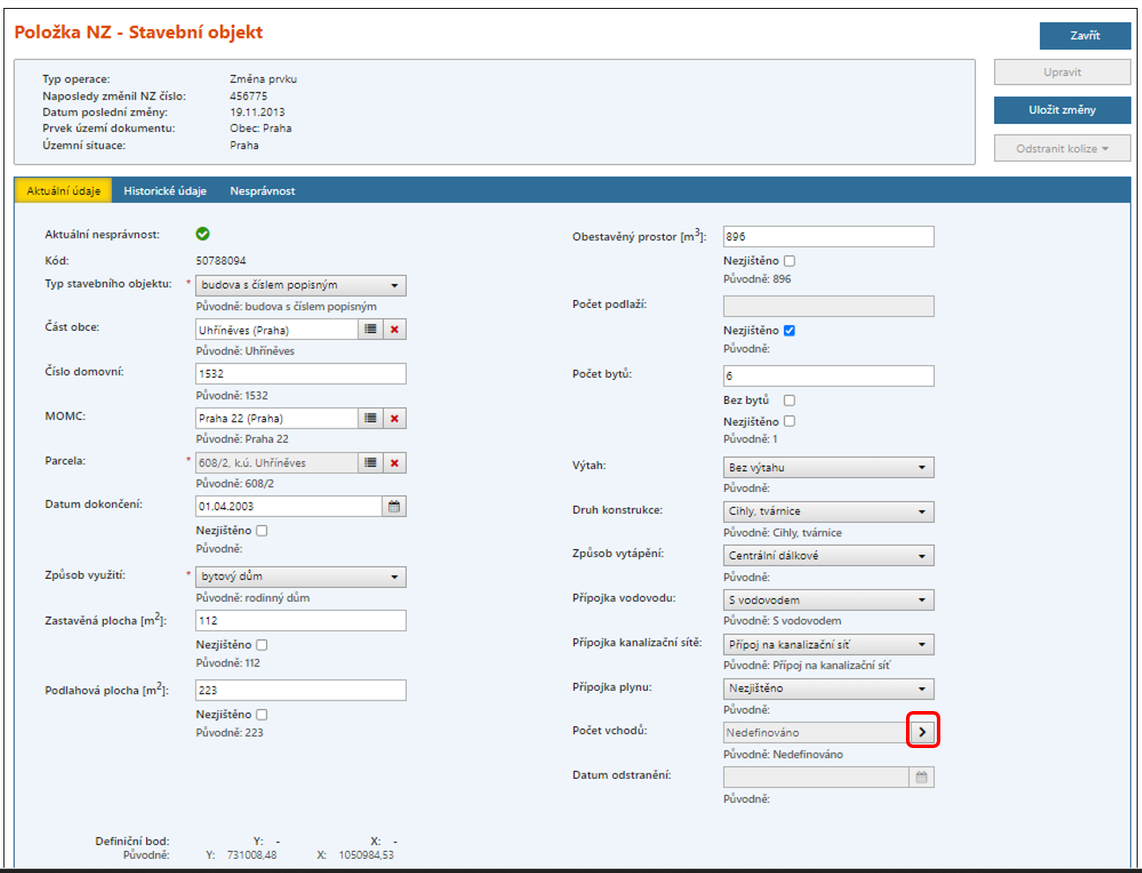Click into the Číslo domovní input field
Image resolution: width=1142 pixels, height=873 pixels.
coord(300,373)
